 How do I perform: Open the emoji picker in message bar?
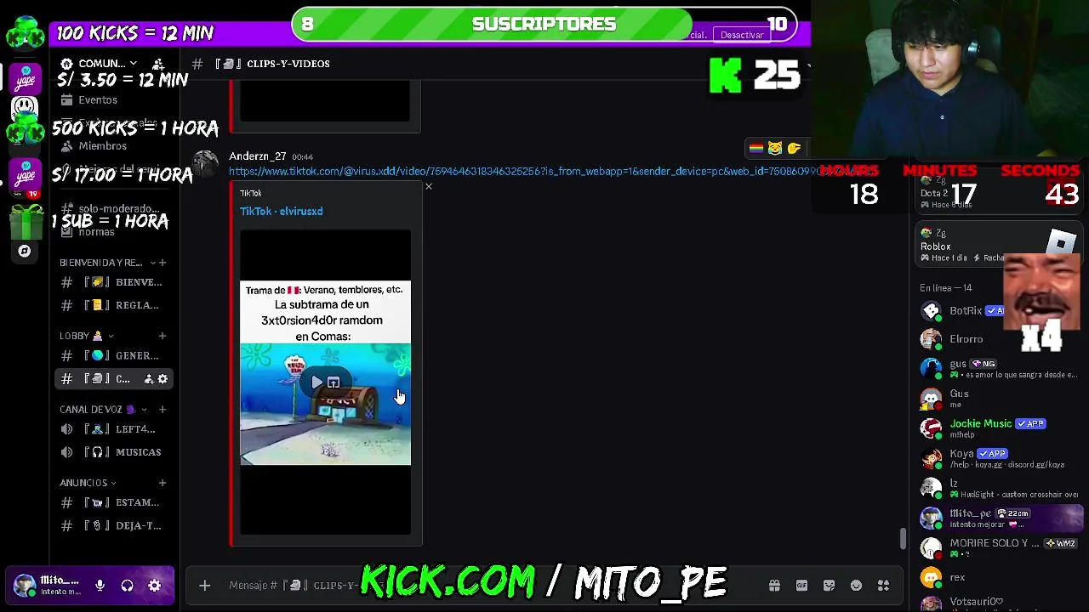856,585
